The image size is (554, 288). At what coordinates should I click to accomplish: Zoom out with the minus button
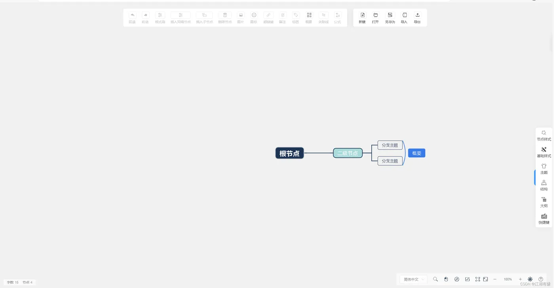[x=495, y=279]
